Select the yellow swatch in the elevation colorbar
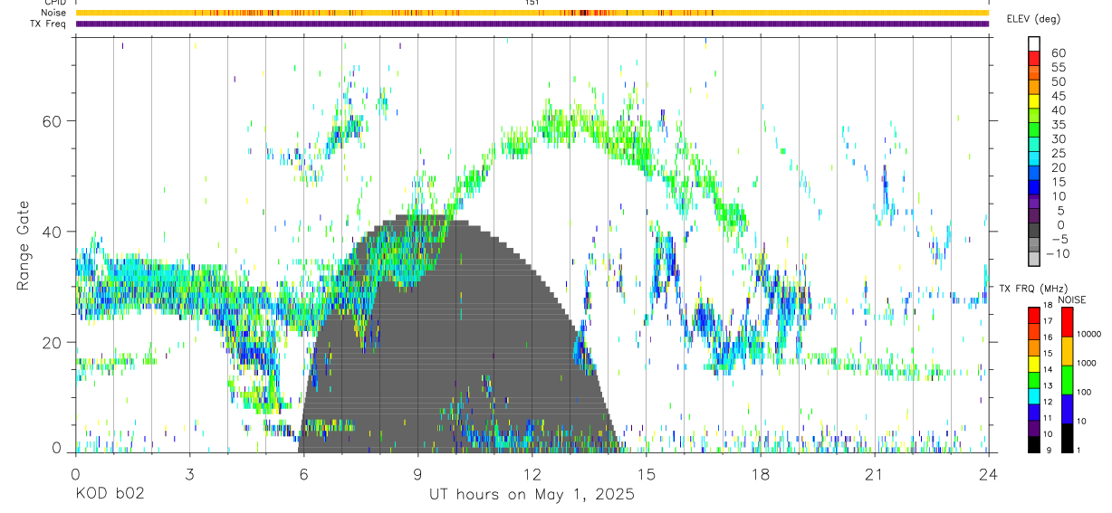Screen dimensions: 1112x513 (1034, 101)
